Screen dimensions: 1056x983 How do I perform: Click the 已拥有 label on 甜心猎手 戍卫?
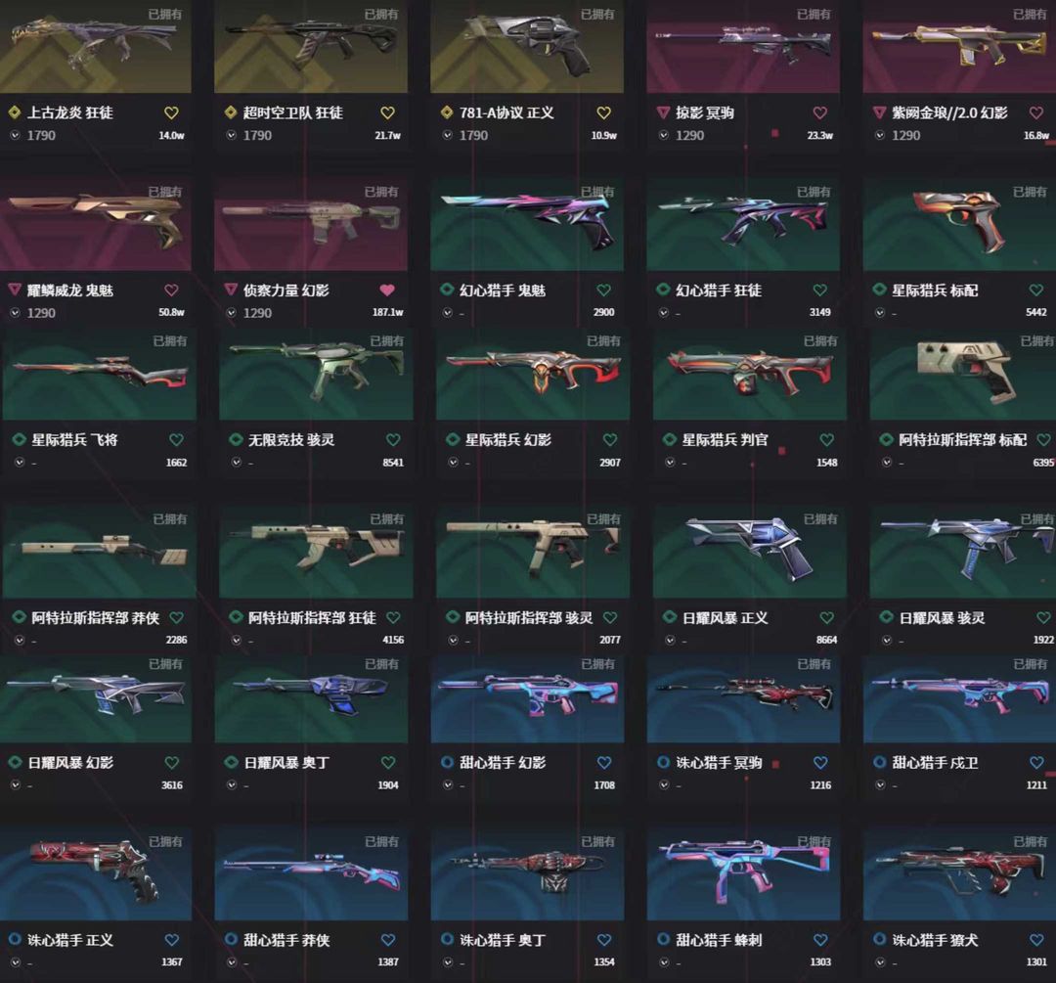pyautogui.click(x=1030, y=664)
